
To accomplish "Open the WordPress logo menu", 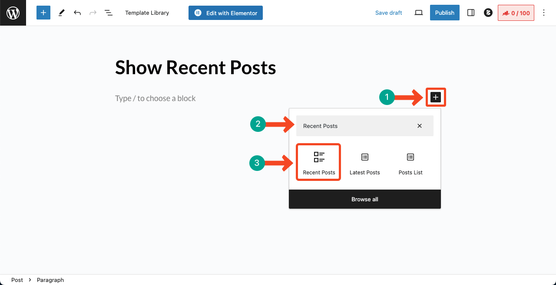I will point(13,13).
